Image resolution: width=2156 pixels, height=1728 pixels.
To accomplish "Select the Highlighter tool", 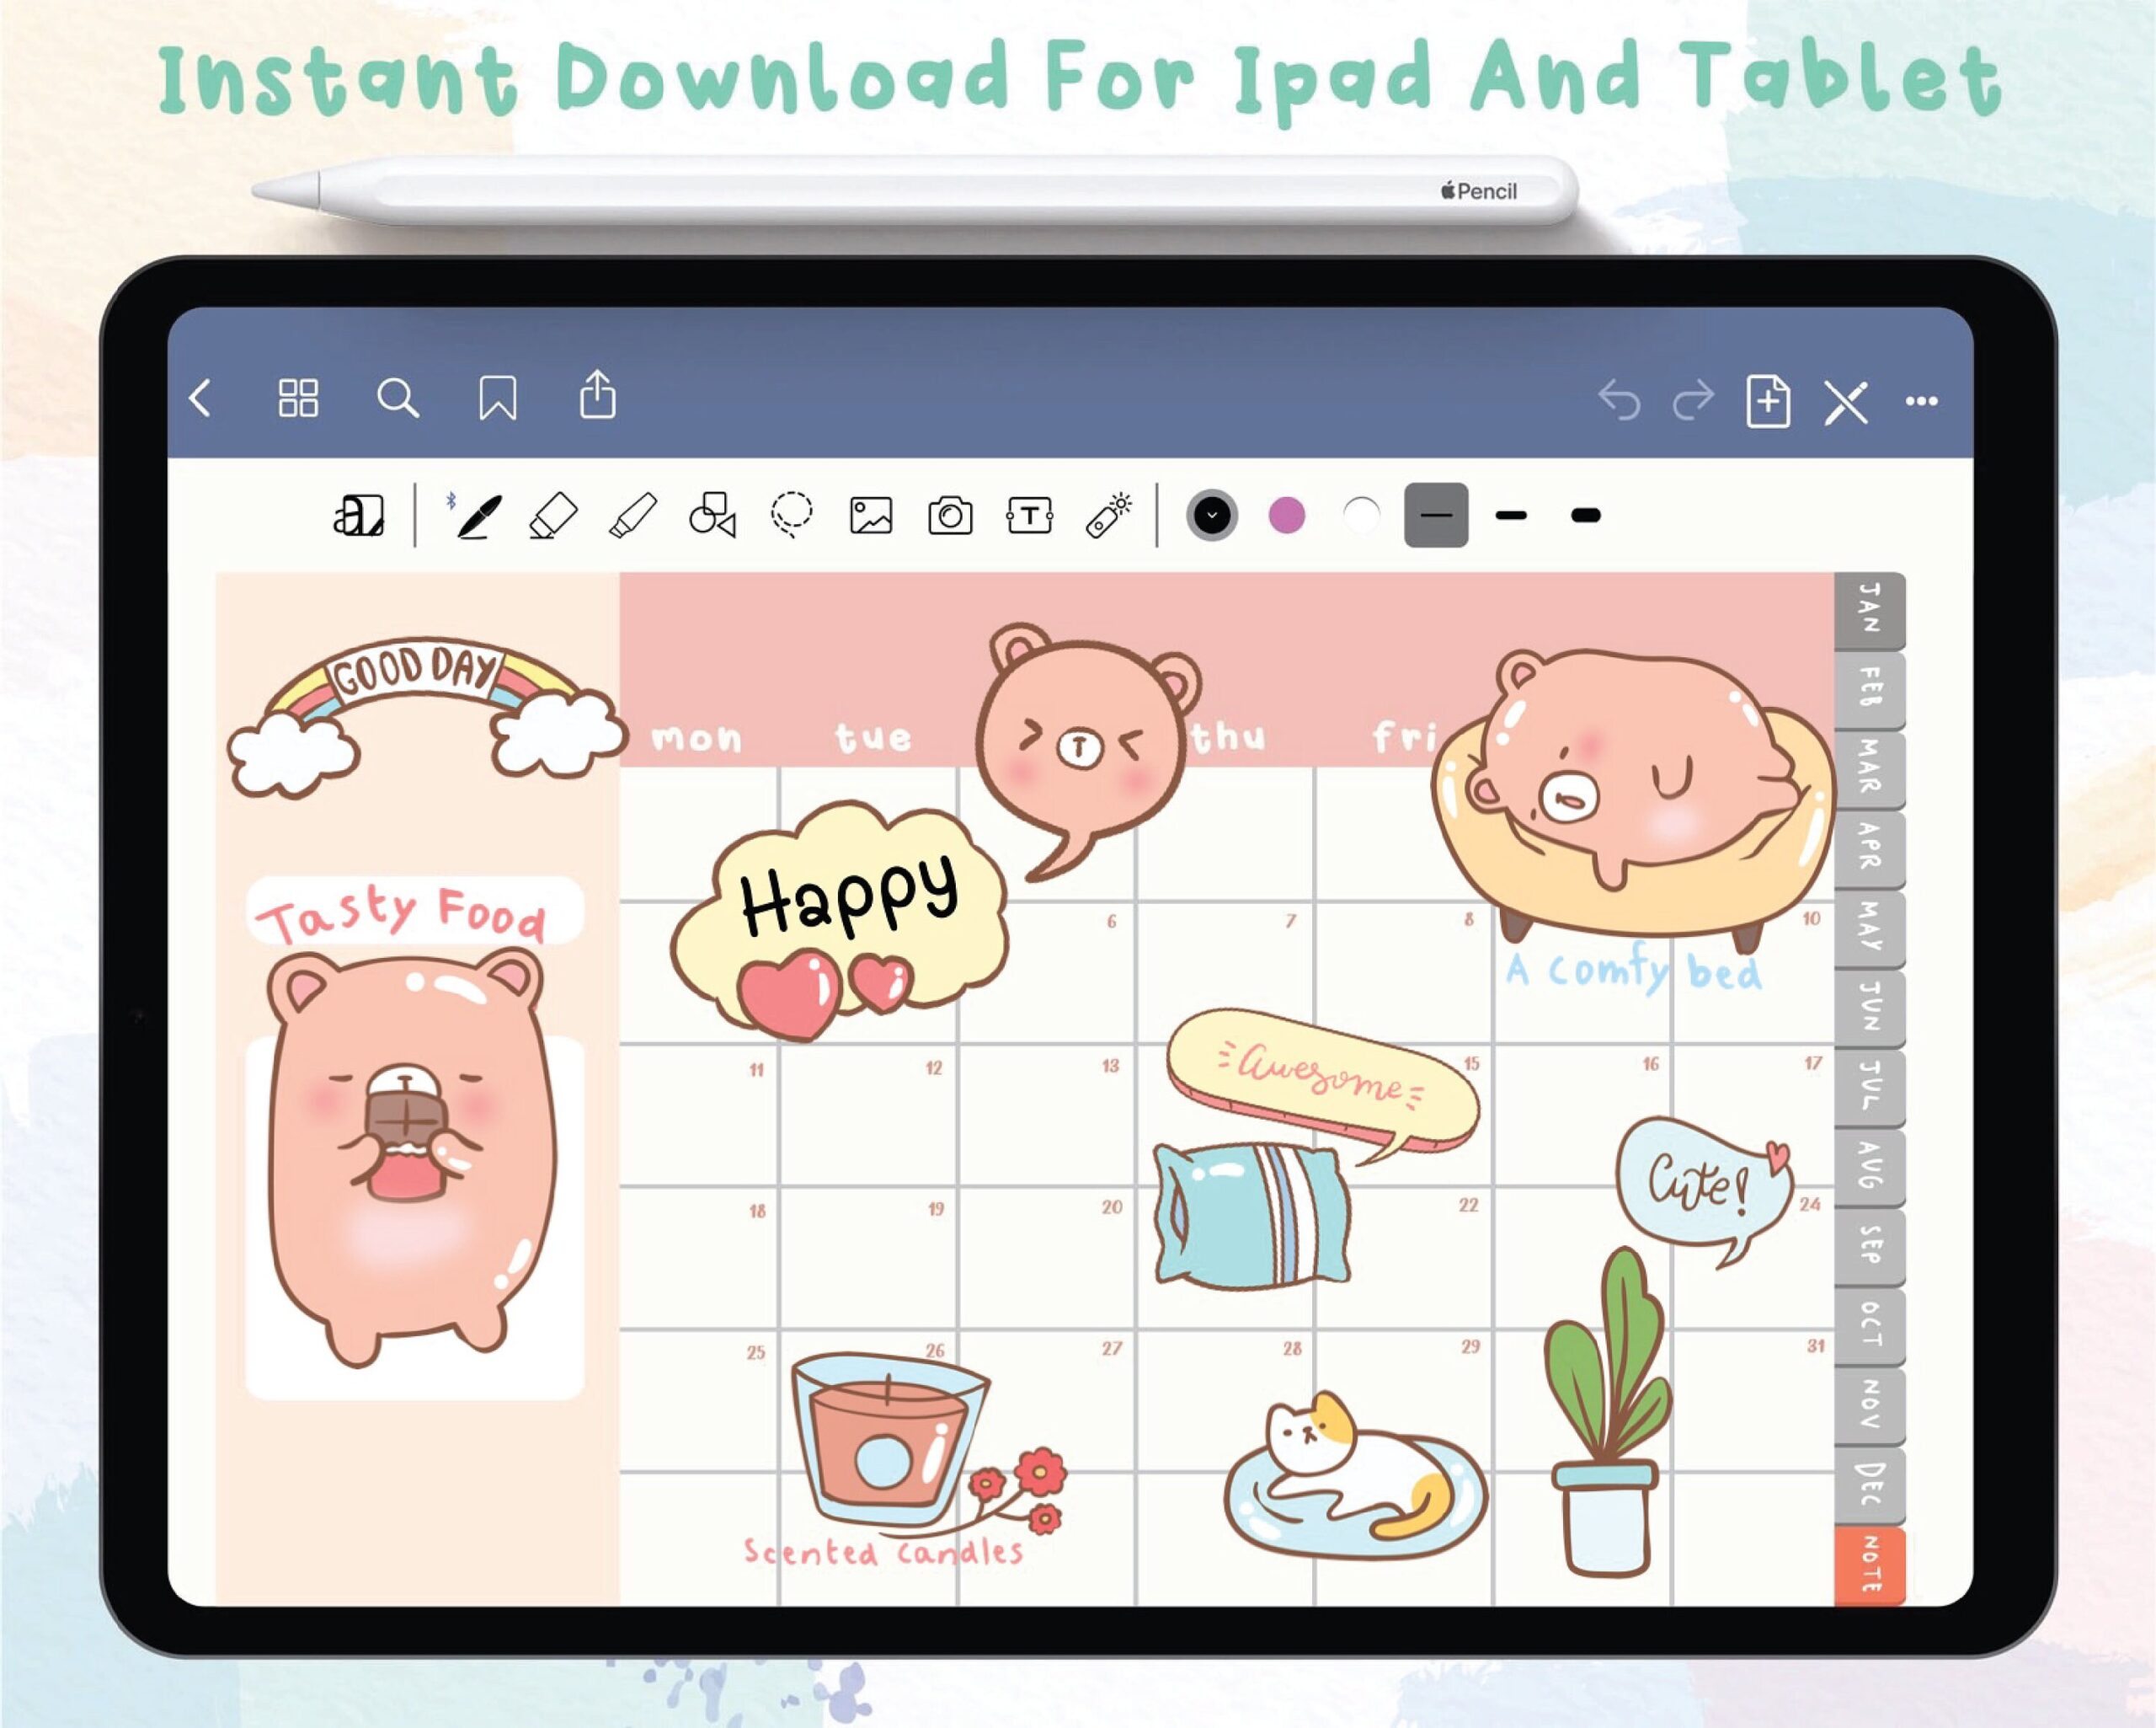I will pos(632,516).
